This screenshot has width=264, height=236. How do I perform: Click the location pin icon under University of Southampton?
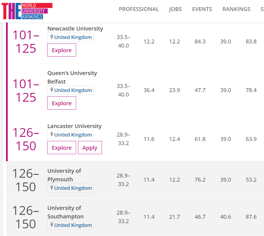51,225
